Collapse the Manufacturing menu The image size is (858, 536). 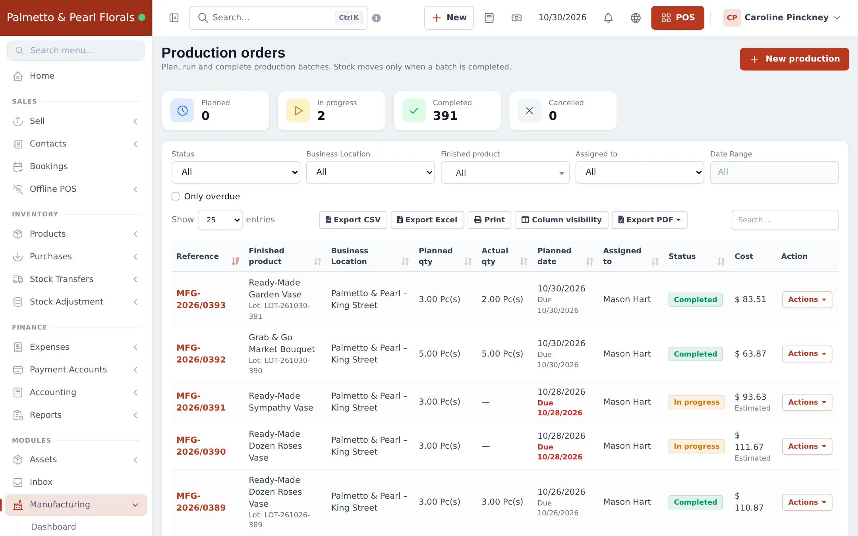tap(76, 505)
